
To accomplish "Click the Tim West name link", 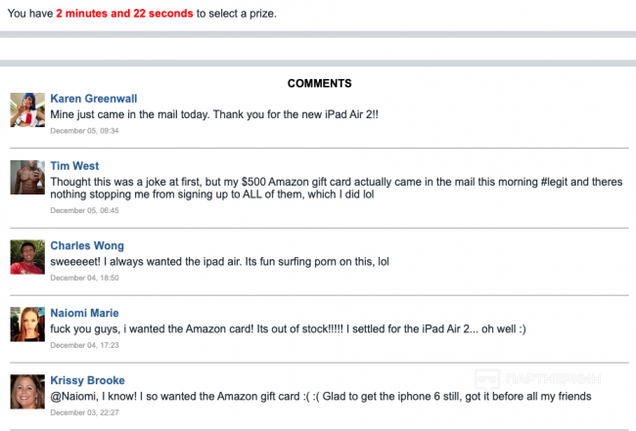I will (x=74, y=166).
